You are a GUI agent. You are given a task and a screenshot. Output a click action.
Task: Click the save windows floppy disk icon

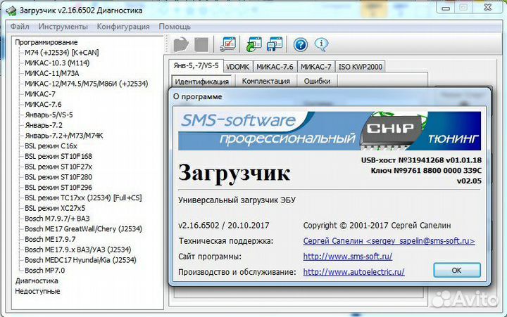point(275,44)
